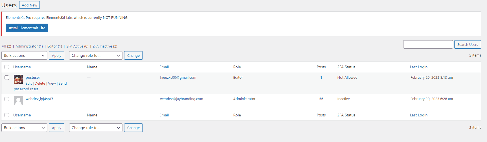This screenshot has height=142, width=487.
Task: Sort the table by Last Login header
Action: click(x=419, y=67)
